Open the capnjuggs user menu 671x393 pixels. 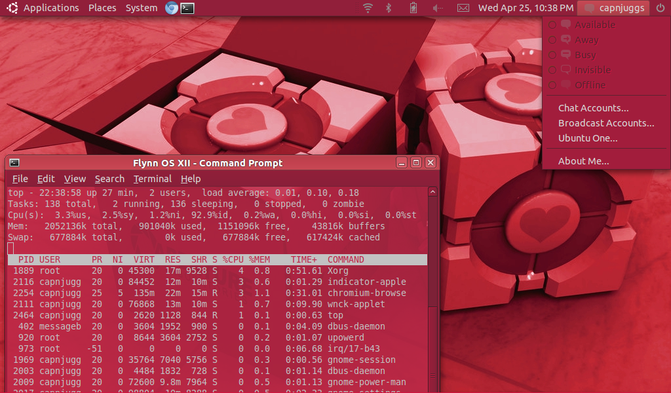coord(613,8)
